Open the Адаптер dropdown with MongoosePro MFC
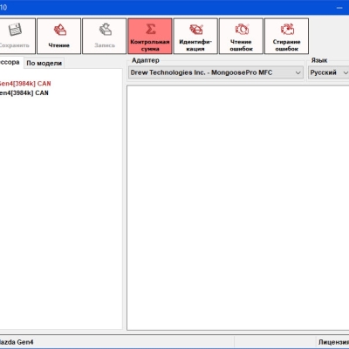This screenshot has height=349, width=349. pos(216,72)
